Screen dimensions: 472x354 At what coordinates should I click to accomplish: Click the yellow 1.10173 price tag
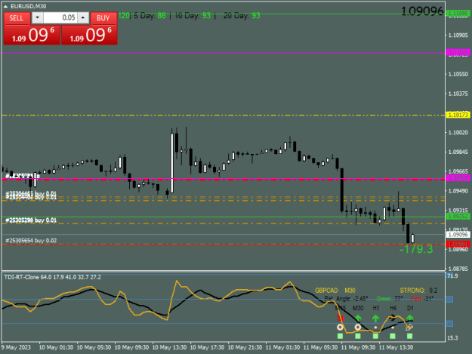coord(458,115)
